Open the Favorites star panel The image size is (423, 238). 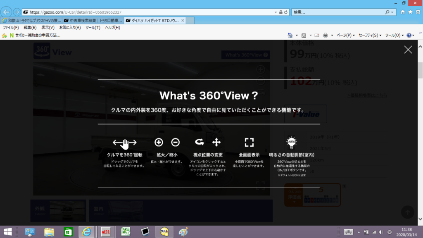click(410, 12)
